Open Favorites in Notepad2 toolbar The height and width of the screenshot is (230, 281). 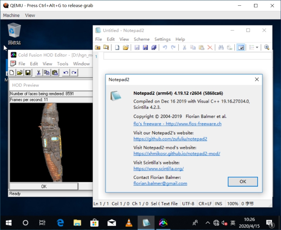click(98, 47)
